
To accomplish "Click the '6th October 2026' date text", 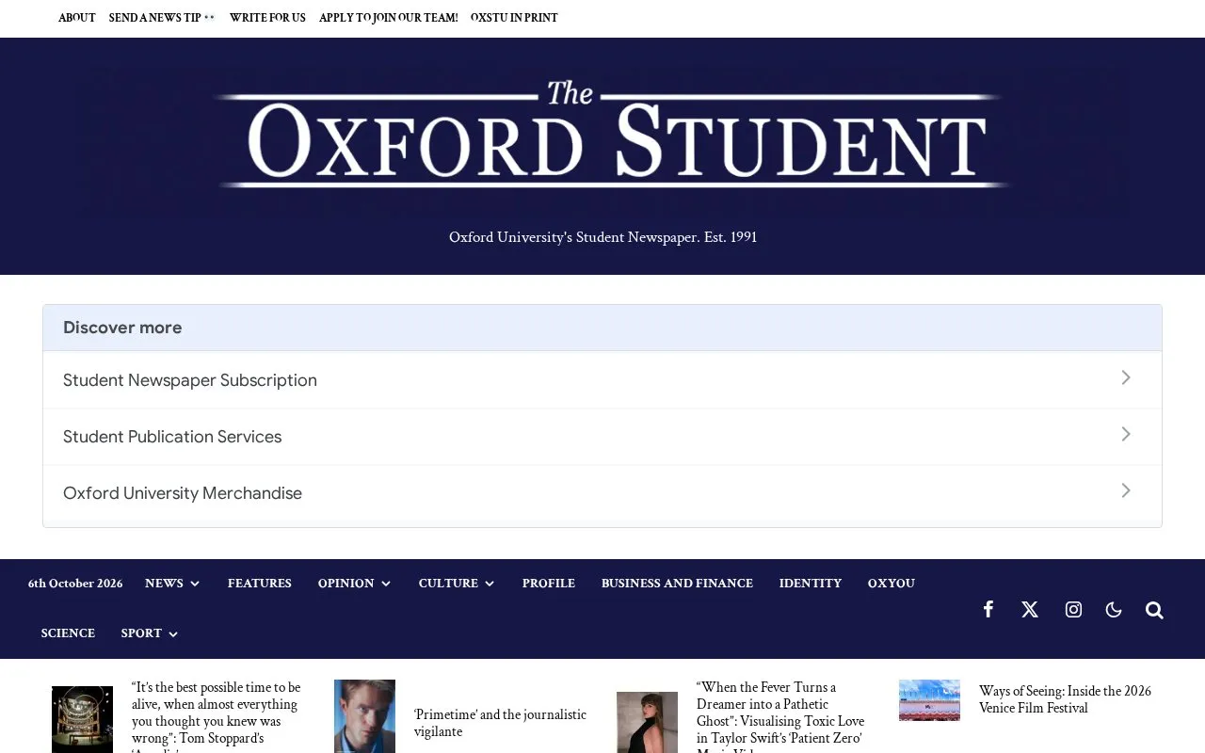I will 75,584.
